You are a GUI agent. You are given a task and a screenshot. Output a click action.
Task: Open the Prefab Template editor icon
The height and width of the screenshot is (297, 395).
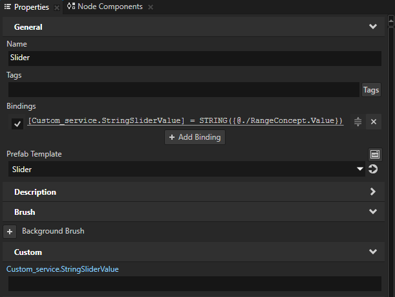(375, 154)
